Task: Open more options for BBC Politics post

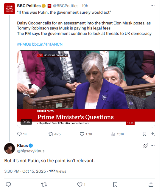Action: pyautogui.click(x=152, y=6)
